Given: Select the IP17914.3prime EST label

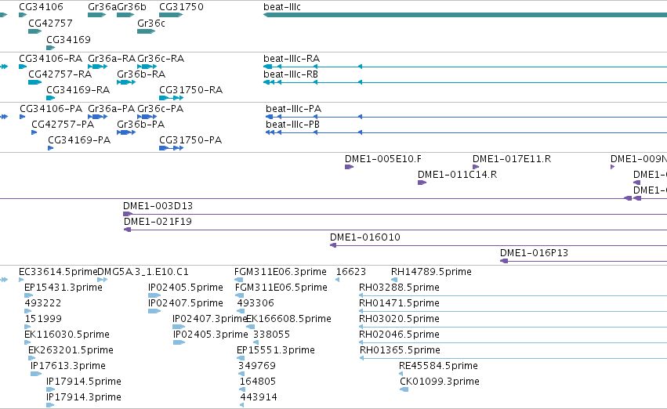Looking at the screenshot, I should click(84, 397).
